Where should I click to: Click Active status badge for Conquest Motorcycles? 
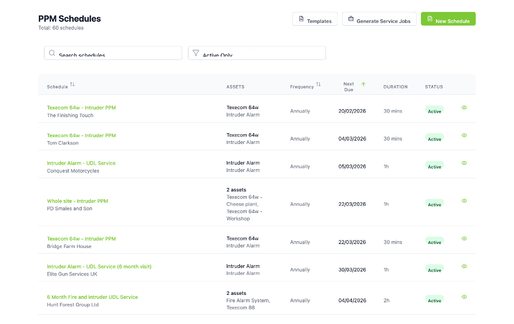pos(435,166)
